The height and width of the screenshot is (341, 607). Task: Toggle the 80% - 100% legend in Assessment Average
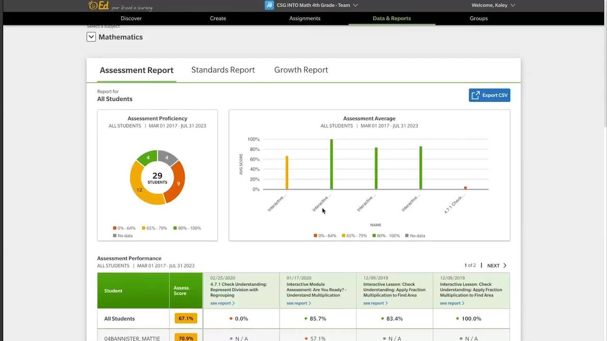tap(386, 236)
